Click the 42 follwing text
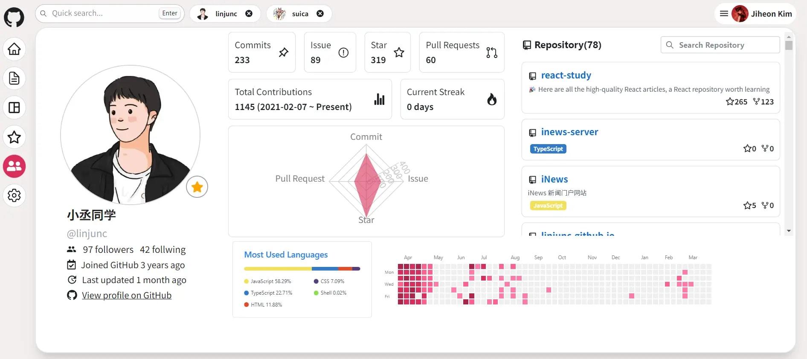This screenshot has width=807, height=359. 163,250
